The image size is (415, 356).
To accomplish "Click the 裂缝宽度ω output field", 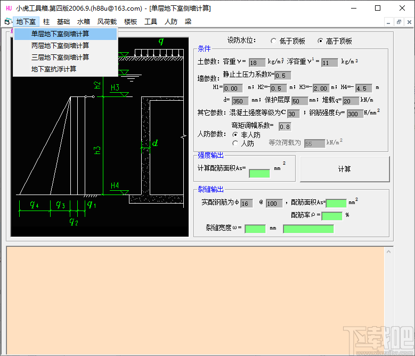I will point(255,229).
